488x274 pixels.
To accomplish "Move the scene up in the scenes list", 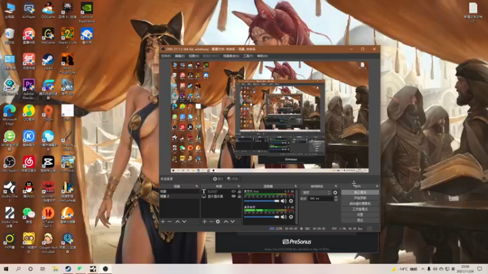I will [x=178, y=222].
